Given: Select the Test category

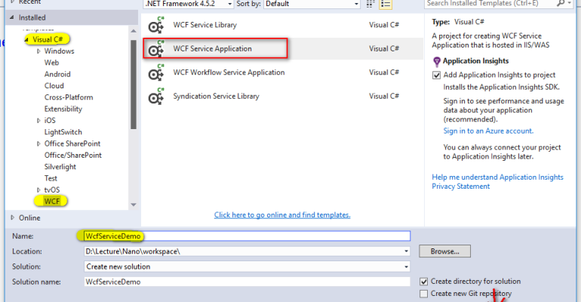Looking at the screenshot, I should point(51,178).
